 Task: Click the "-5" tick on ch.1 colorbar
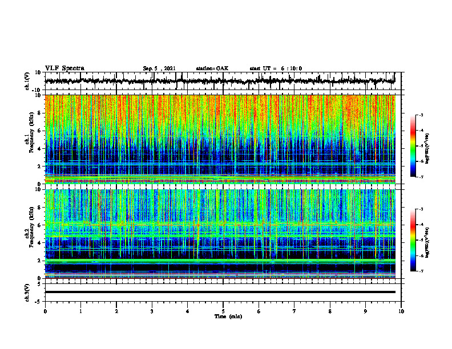pyautogui.click(x=421, y=146)
